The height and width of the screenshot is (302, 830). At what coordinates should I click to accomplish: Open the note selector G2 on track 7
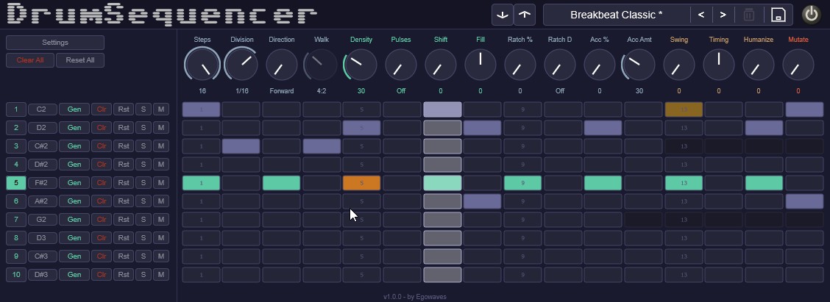click(41, 220)
